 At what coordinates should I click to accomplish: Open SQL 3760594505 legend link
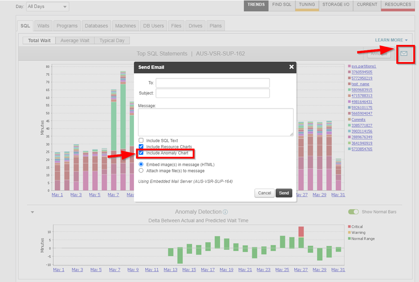click(x=362, y=72)
